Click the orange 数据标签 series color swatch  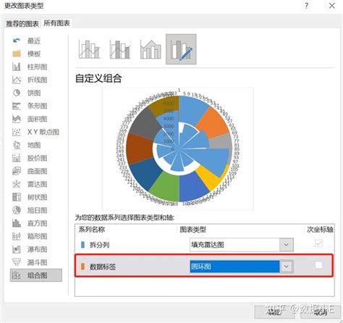[82, 267]
